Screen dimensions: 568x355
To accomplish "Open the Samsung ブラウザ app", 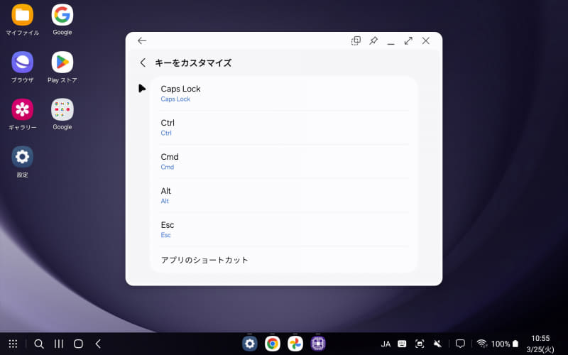I will 23,62.
